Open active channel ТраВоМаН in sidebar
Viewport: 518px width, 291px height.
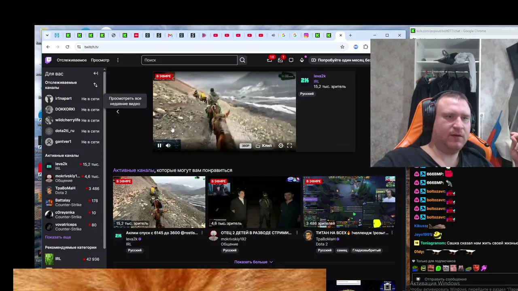[x=72, y=190]
